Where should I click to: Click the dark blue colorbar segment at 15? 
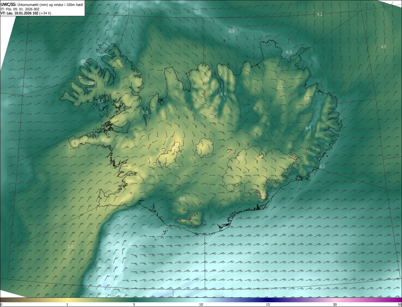(x=268, y=300)
